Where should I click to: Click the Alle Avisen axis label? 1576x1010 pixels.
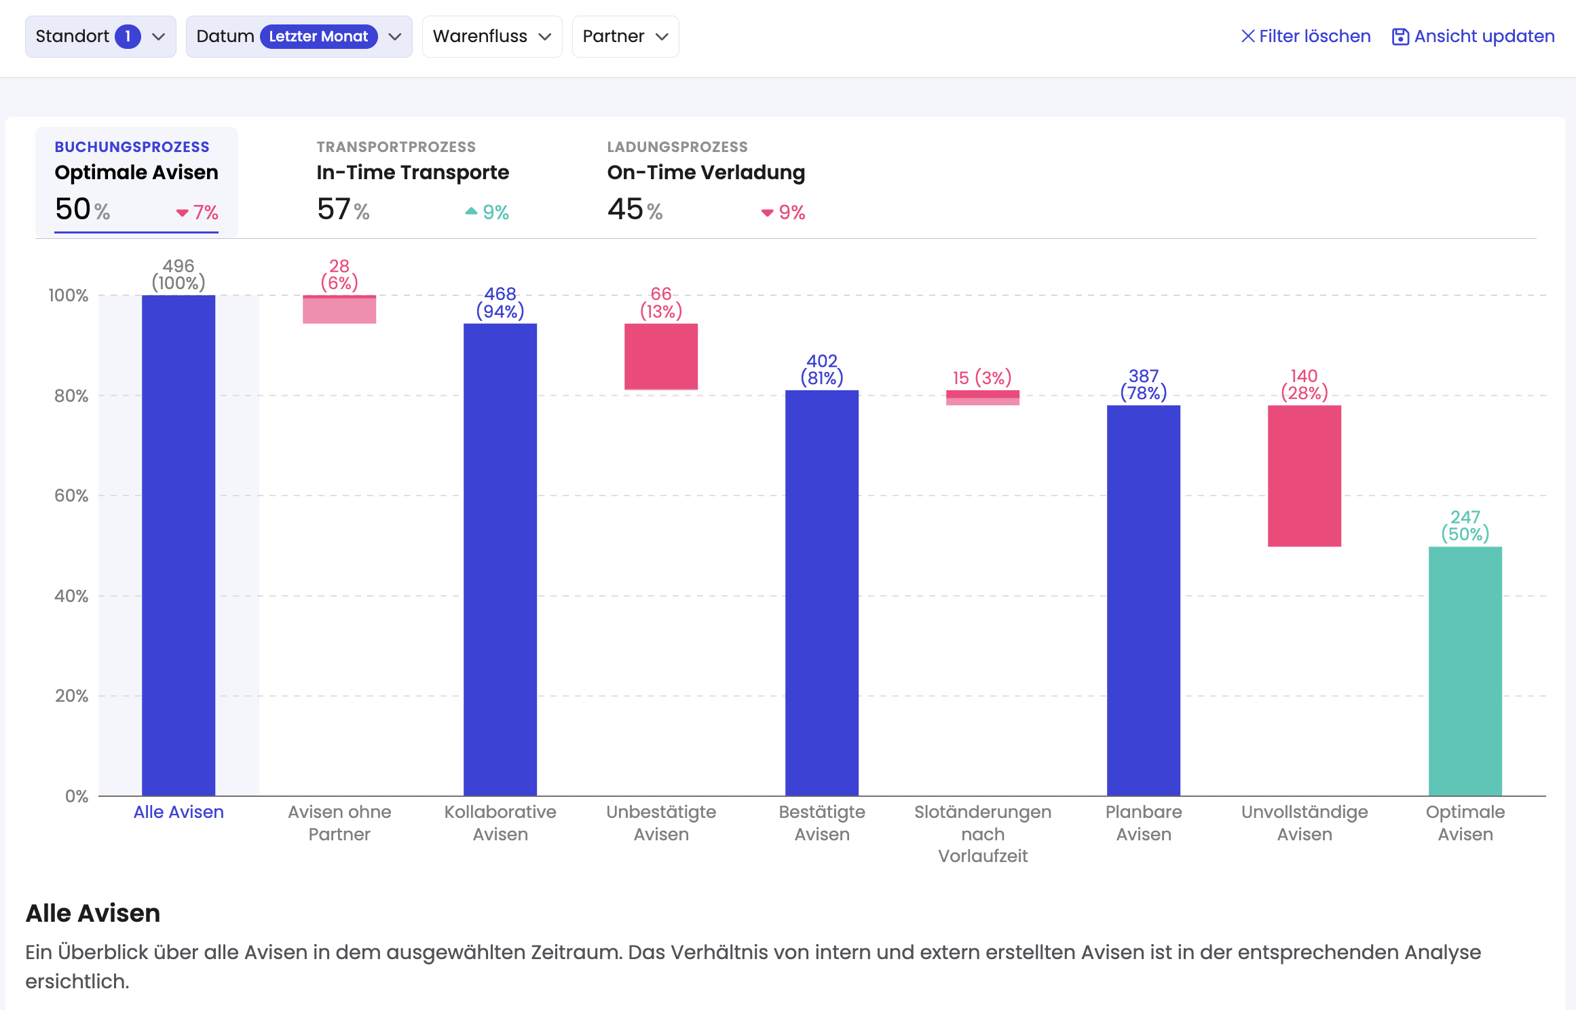point(179,812)
